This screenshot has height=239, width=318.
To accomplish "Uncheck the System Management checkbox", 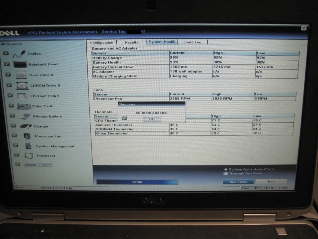I will point(16,145).
